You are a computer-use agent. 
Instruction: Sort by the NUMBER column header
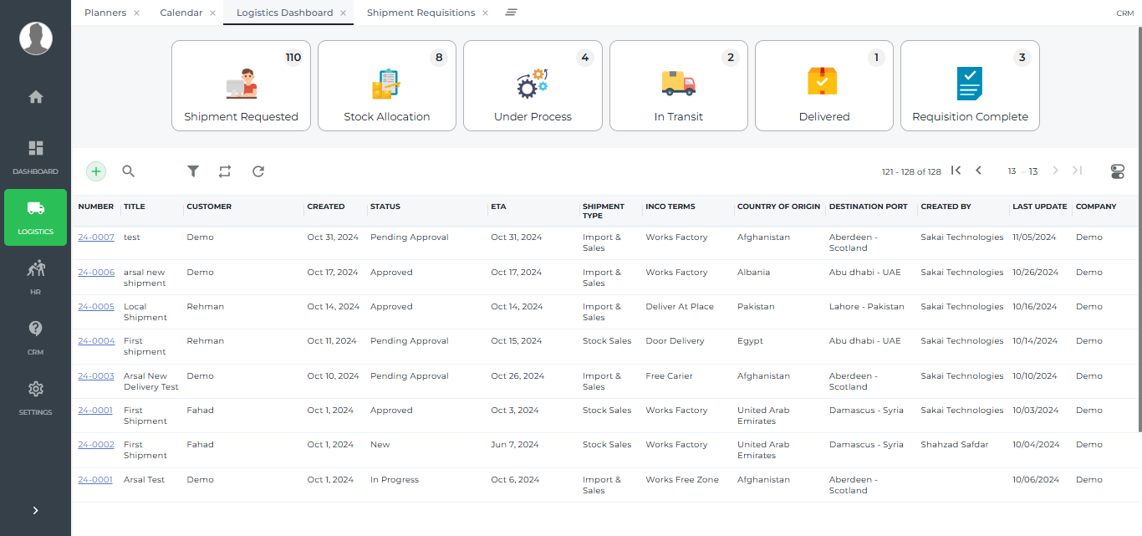tap(96, 207)
